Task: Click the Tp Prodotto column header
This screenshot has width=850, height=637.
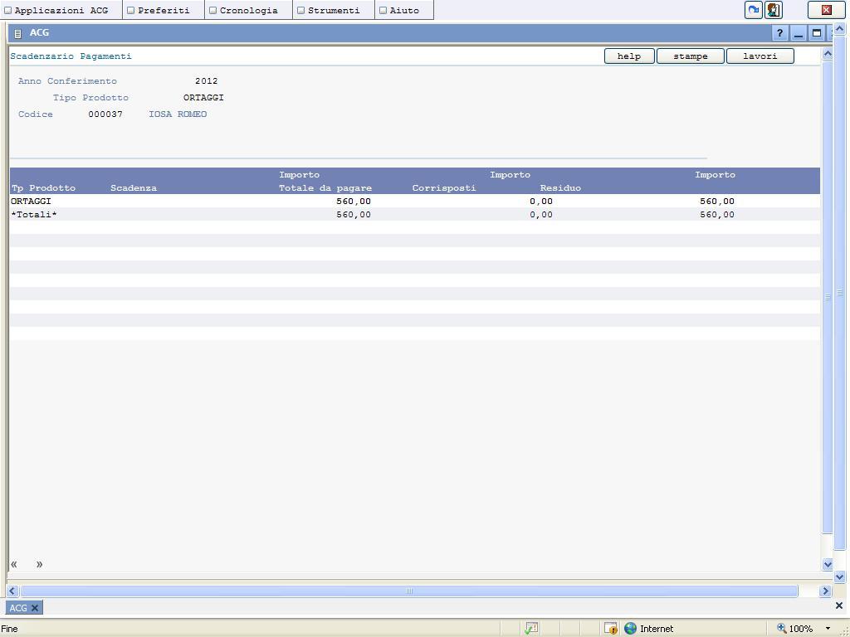Action: (43, 188)
